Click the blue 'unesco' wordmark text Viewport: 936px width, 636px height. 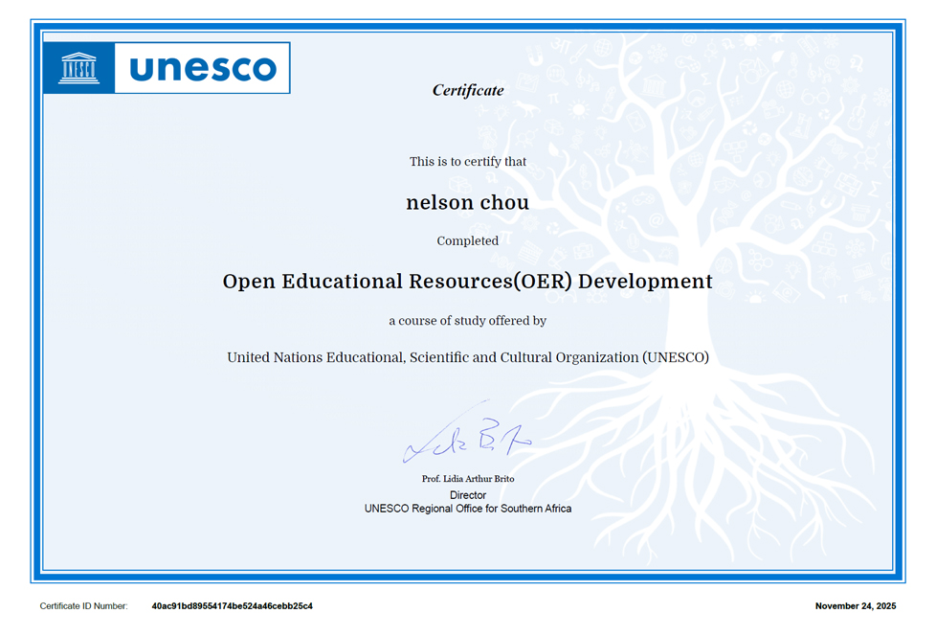tap(202, 68)
